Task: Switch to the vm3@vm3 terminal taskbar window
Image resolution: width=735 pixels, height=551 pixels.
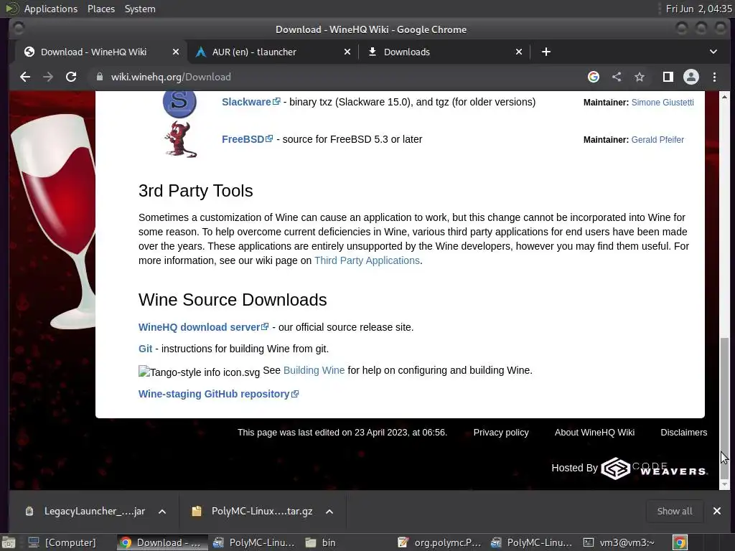Action: [x=619, y=542]
